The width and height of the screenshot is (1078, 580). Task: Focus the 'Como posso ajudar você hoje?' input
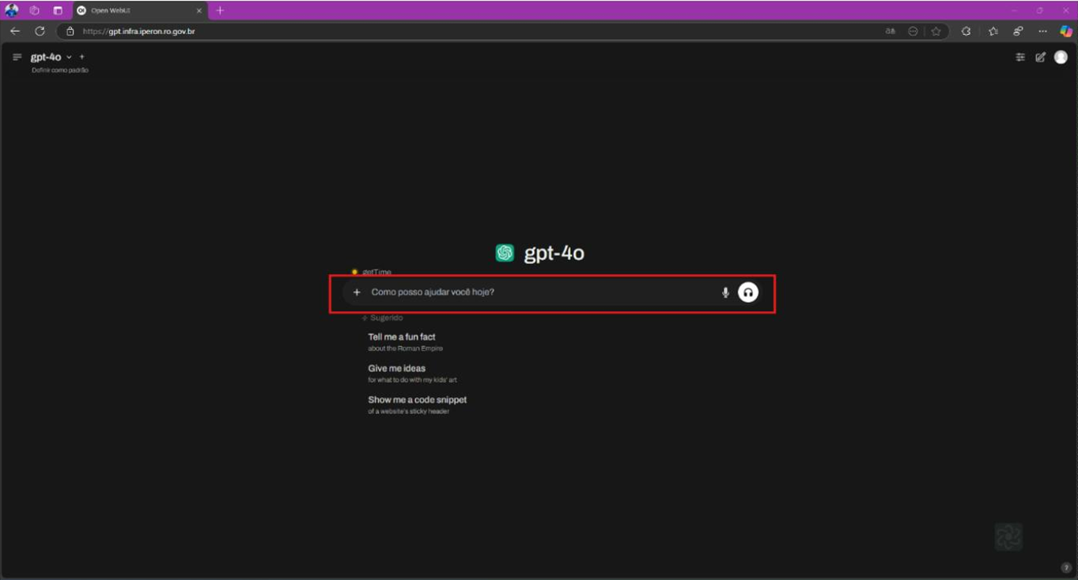[542, 292]
